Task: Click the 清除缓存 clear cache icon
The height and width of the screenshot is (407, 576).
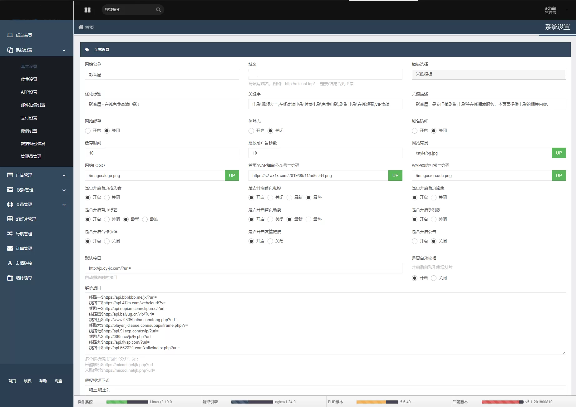Action: 10,277
